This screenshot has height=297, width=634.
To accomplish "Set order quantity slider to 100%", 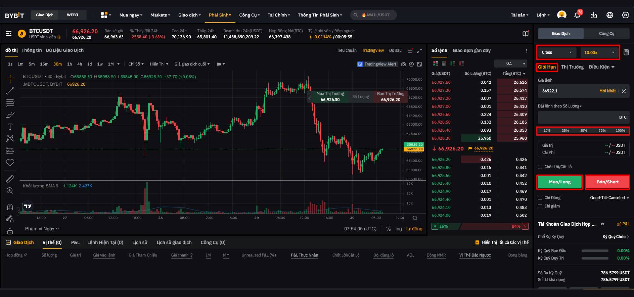I will (620, 130).
